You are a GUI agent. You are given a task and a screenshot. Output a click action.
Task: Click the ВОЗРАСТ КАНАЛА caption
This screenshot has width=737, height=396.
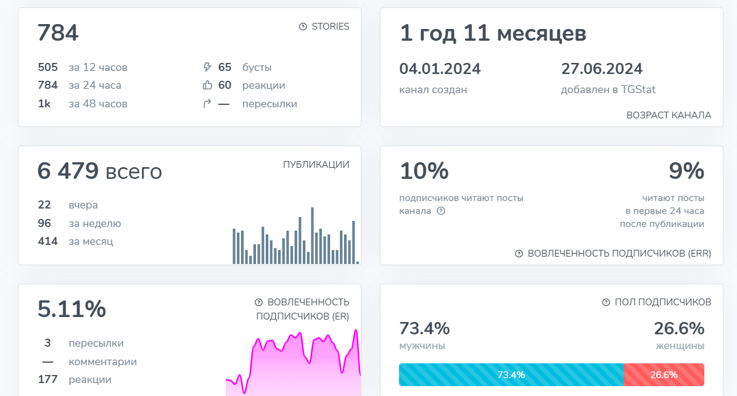pos(669,115)
